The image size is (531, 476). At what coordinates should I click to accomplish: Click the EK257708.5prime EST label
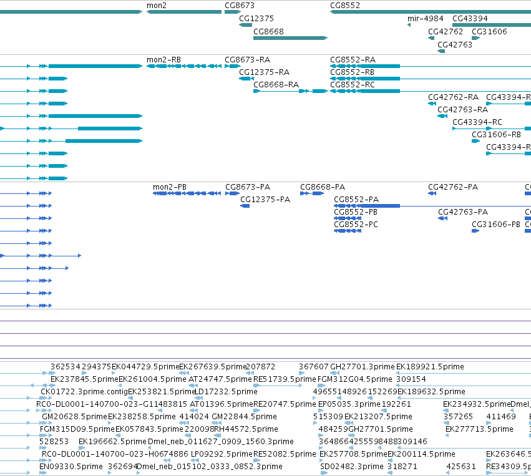353,454
